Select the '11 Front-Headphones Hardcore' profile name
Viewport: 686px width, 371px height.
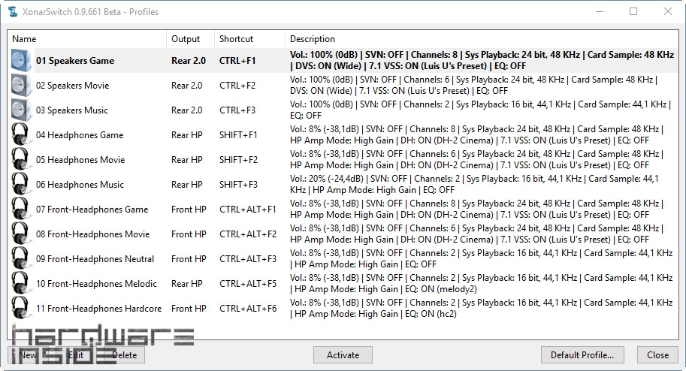[x=99, y=309]
